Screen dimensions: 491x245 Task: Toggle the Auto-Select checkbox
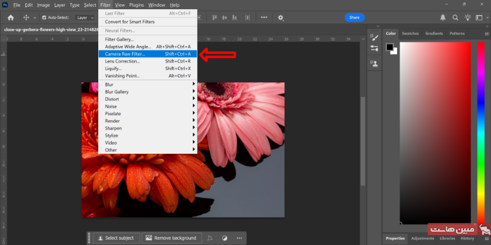tap(44, 18)
